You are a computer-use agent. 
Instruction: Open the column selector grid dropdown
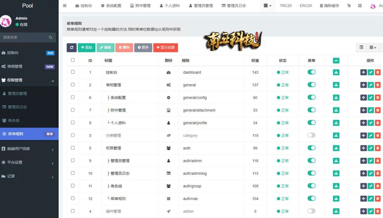(x=373, y=47)
